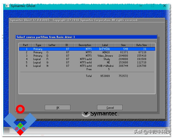
Task: Select partition 6 with letter H:
Action: (87, 66)
